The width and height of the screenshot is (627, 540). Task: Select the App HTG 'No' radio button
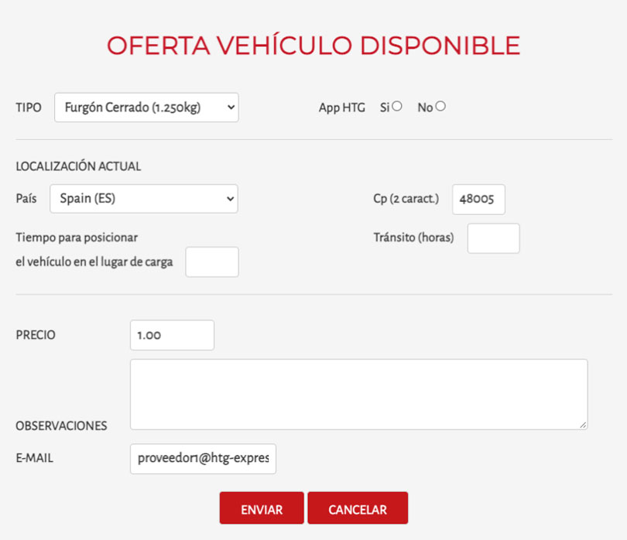(440, 106)
